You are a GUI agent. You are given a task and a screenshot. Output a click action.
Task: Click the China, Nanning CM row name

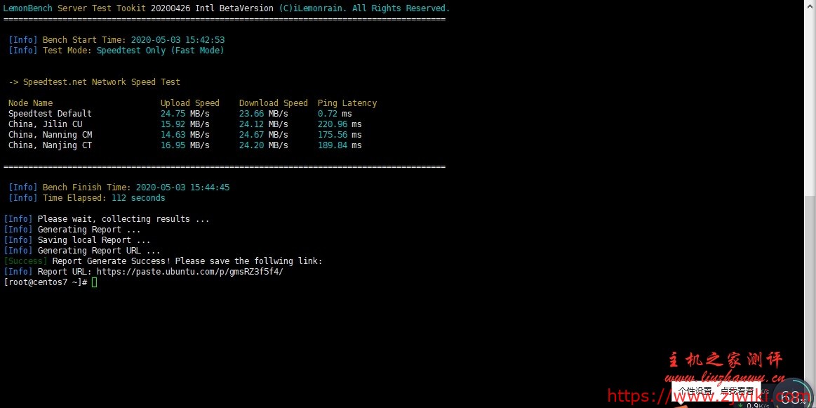[50, 135]
